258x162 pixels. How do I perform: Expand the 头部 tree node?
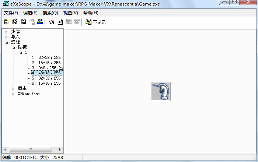(x=6, y=32)
